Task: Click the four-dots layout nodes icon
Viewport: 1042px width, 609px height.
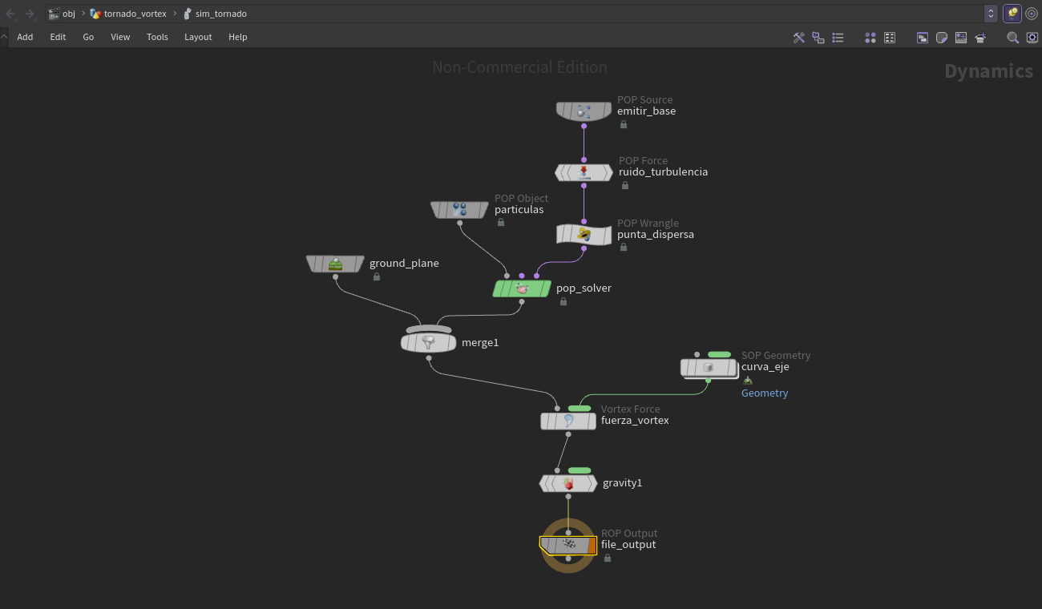Action: tap(870, 38)
